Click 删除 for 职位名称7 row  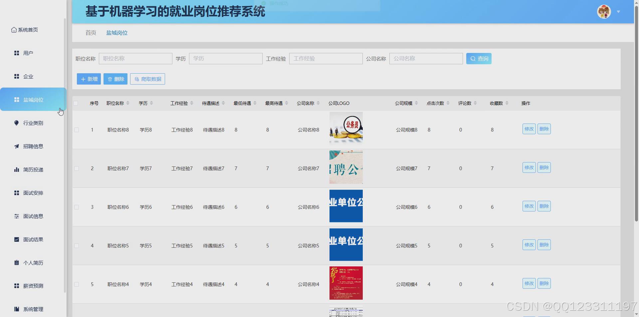tap(544, 167)
